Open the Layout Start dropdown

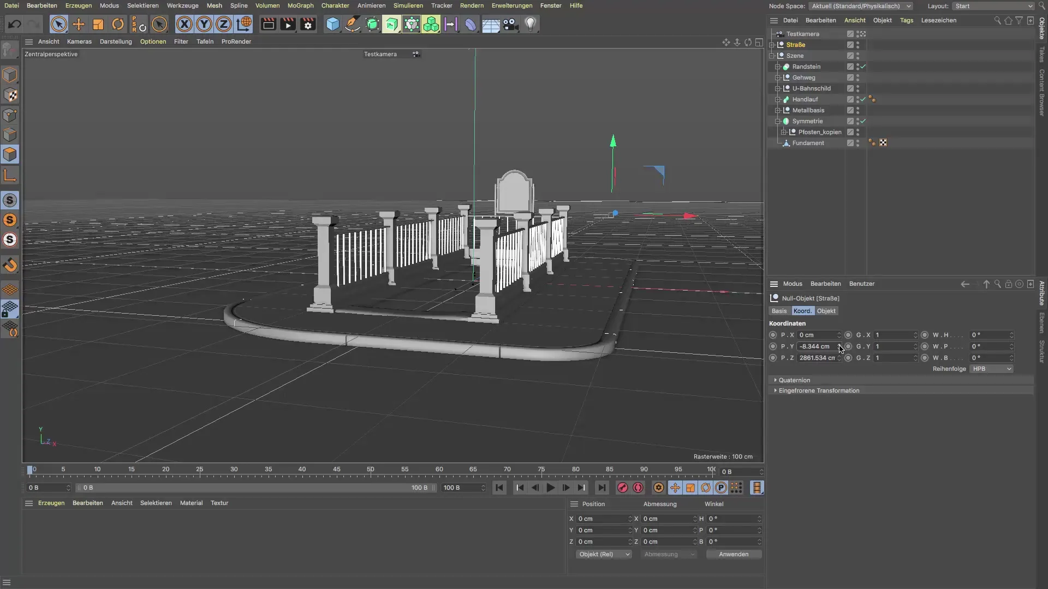(993, 6)
